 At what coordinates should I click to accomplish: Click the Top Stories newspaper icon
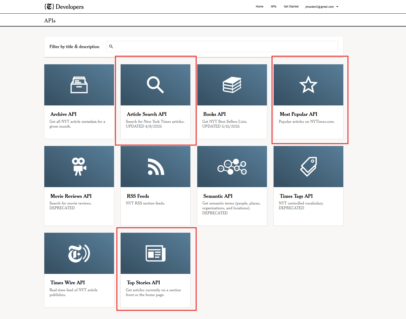coord(155,253)
